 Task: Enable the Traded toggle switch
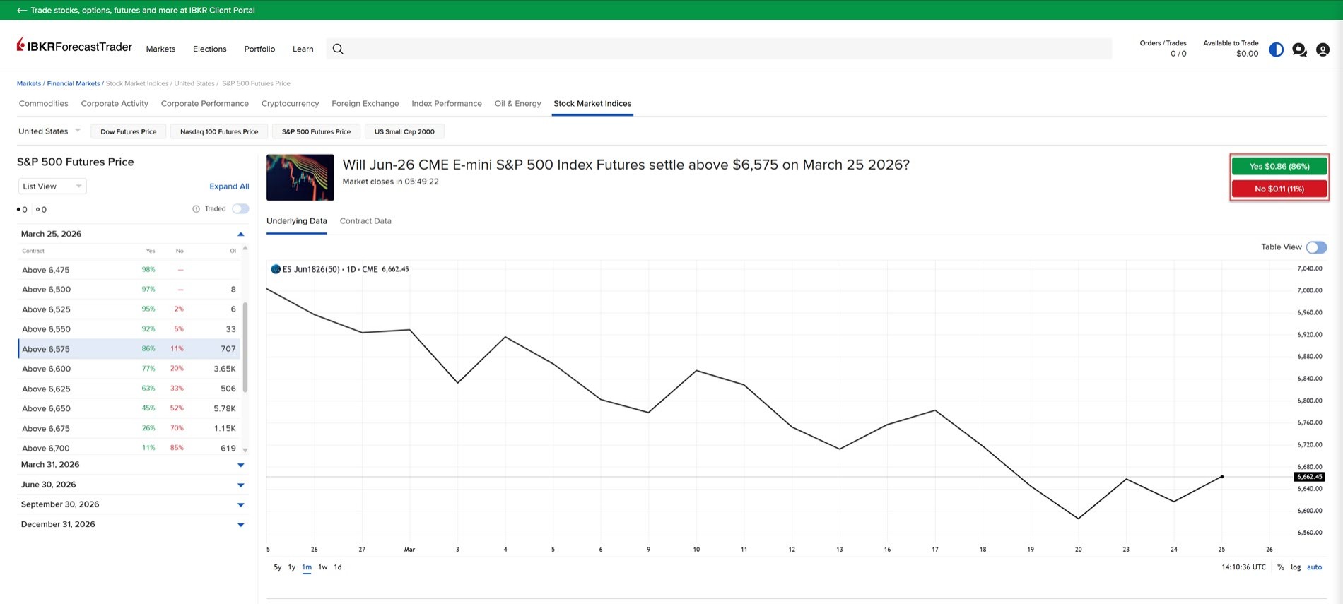(240, 209)
